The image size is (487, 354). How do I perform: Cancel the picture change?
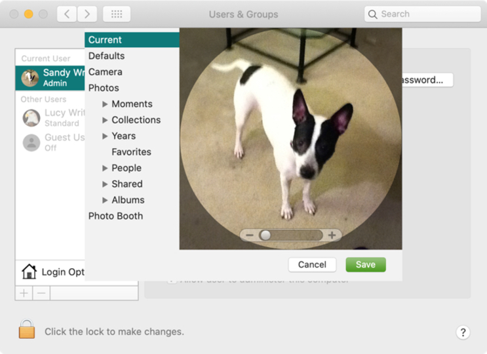pos(312,265)
